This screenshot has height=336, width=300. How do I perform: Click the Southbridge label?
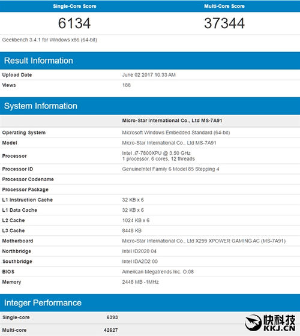(x=17, y=262)
